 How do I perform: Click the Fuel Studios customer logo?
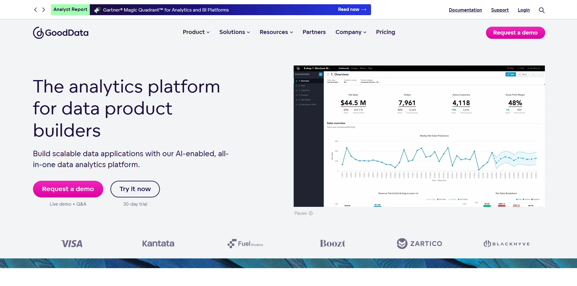click(x=245, y=244)
